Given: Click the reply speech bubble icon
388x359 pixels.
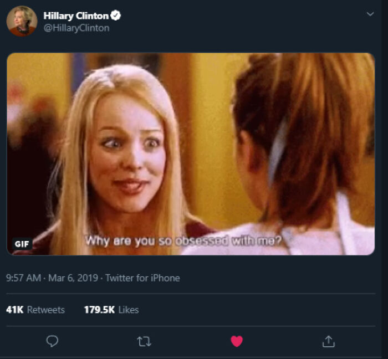Looking at the screenshot, I should pyautogui.click(x=52, y=341).
